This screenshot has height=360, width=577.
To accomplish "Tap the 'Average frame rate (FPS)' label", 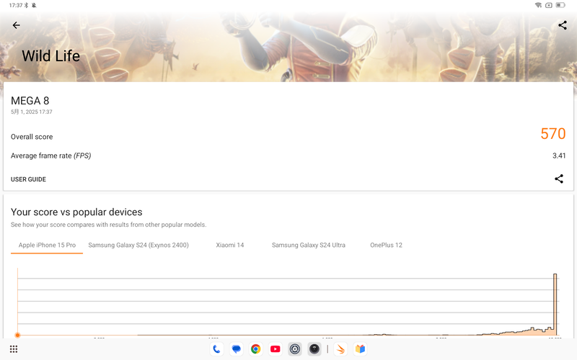I will point(50,156).
